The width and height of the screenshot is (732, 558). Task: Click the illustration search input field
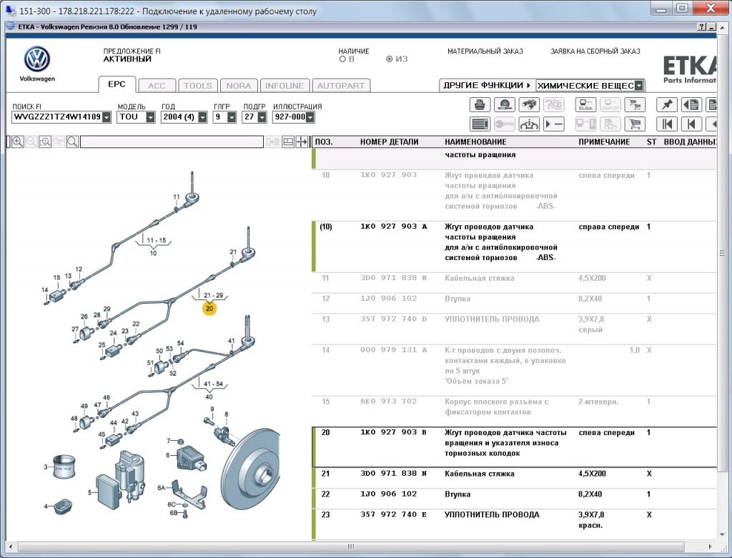point(172,142)
